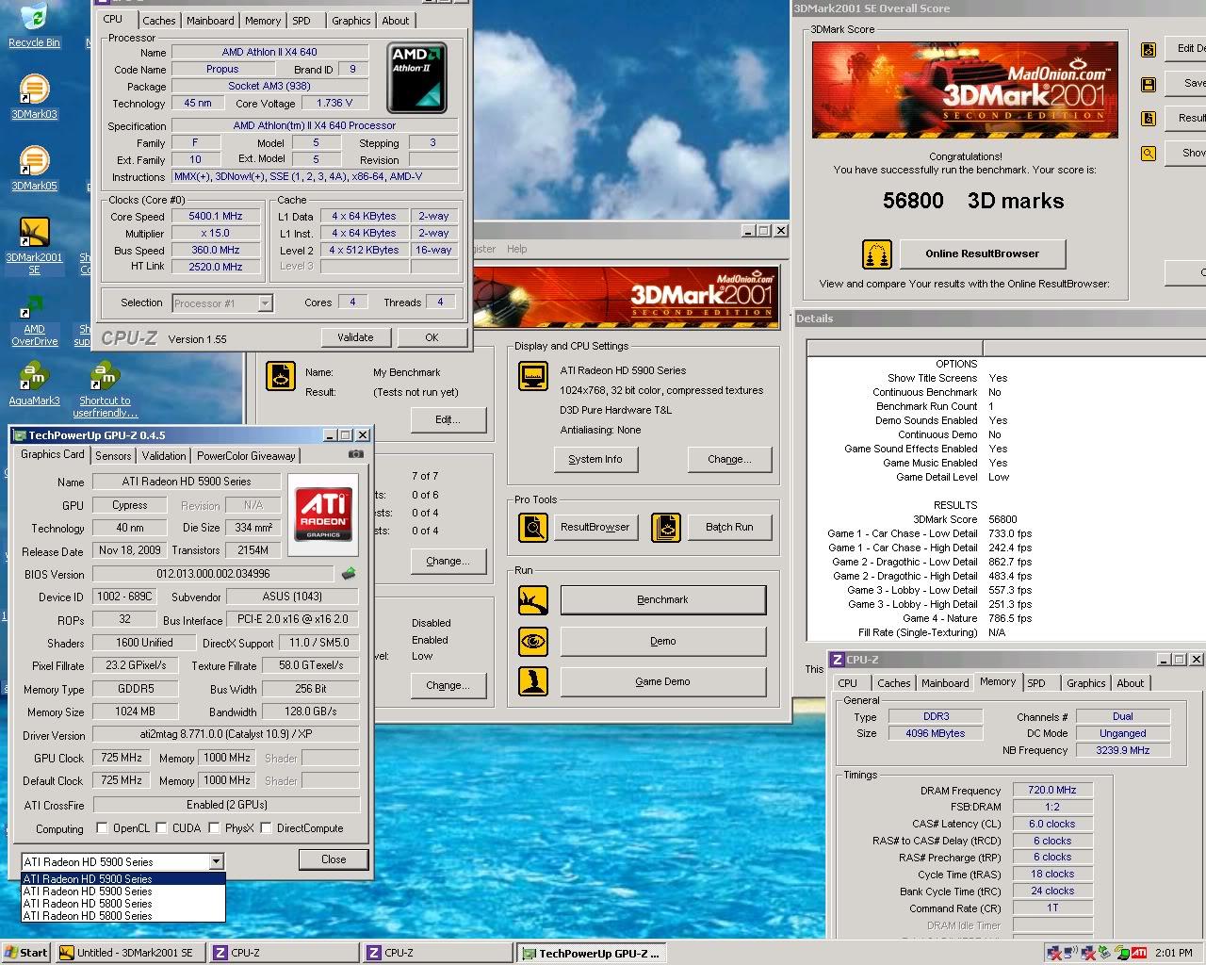Click the Game Demo button
This screenshot has width=1206, height=965.
point(662,681)
